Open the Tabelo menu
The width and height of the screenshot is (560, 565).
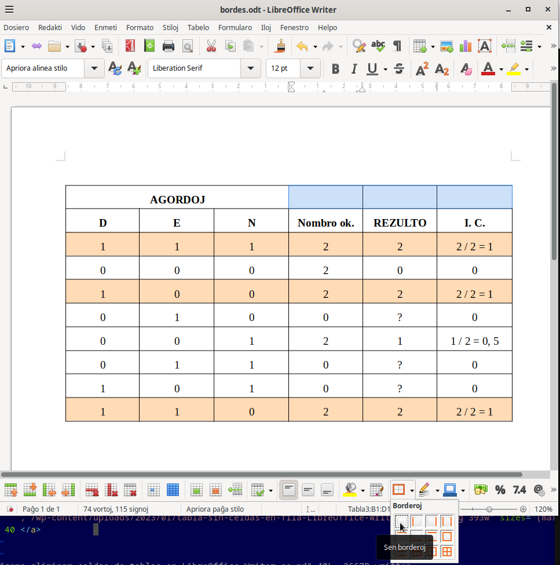[198, 27]
